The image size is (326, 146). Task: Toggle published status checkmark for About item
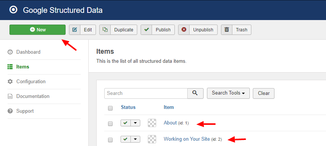click(x=125, y=123)
